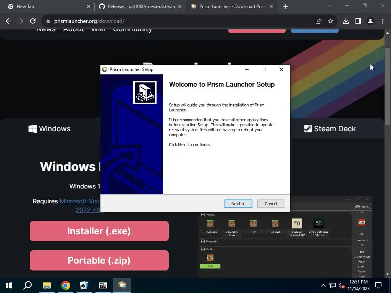The height and width of the screenshot is (293, 391).
Task: Open the clock and date flyout
Action: (x=359, y=285)
